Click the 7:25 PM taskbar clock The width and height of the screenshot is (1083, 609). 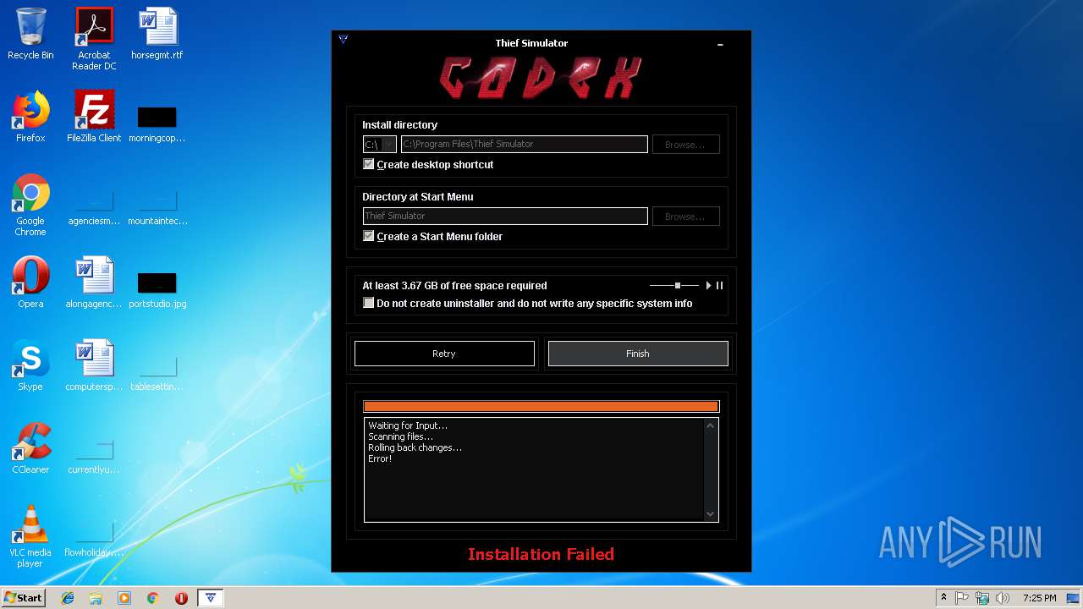[1039, 598]
